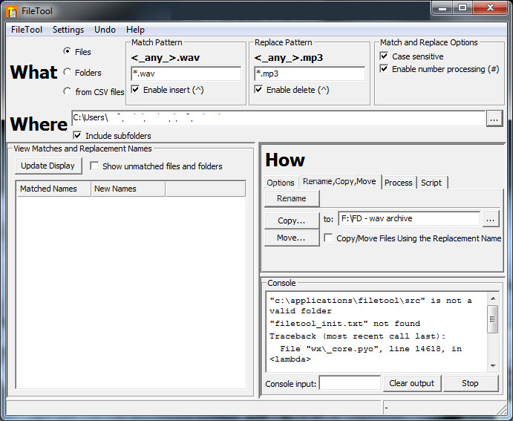Open the Help menu
This screenshot has height=421, width=513.
pos(135,30)
